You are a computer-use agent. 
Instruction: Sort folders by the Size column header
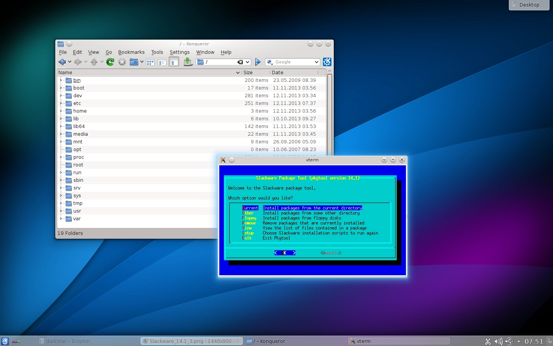[248, 72]
